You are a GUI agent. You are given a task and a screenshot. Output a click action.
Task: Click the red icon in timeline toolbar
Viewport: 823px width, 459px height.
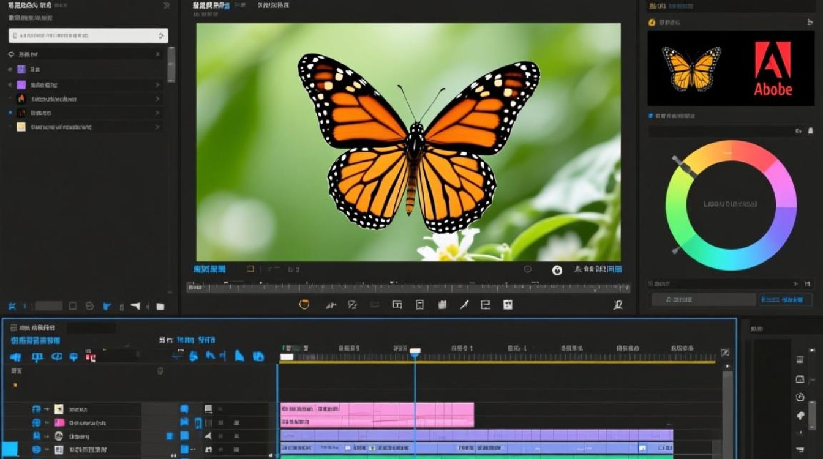coord(90,356)
